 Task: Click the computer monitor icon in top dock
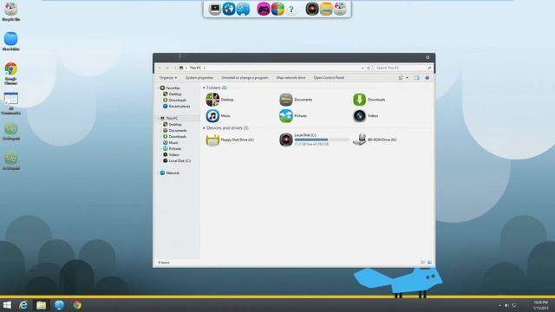click(x=215, y=9)
